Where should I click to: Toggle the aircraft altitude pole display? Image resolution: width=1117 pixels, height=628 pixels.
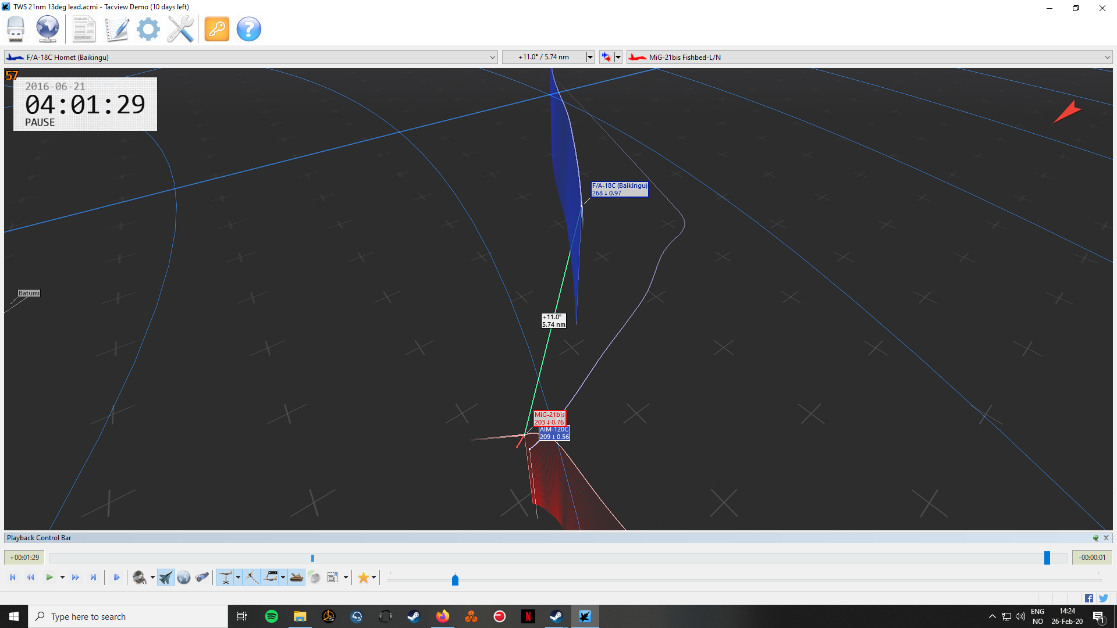tap(226, 577)
